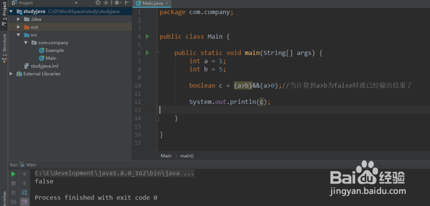The height and width of the screenshot is (206, 430).
Task: Collapse the com.company package
Action: pyautogui.click(x=26, y=43)
